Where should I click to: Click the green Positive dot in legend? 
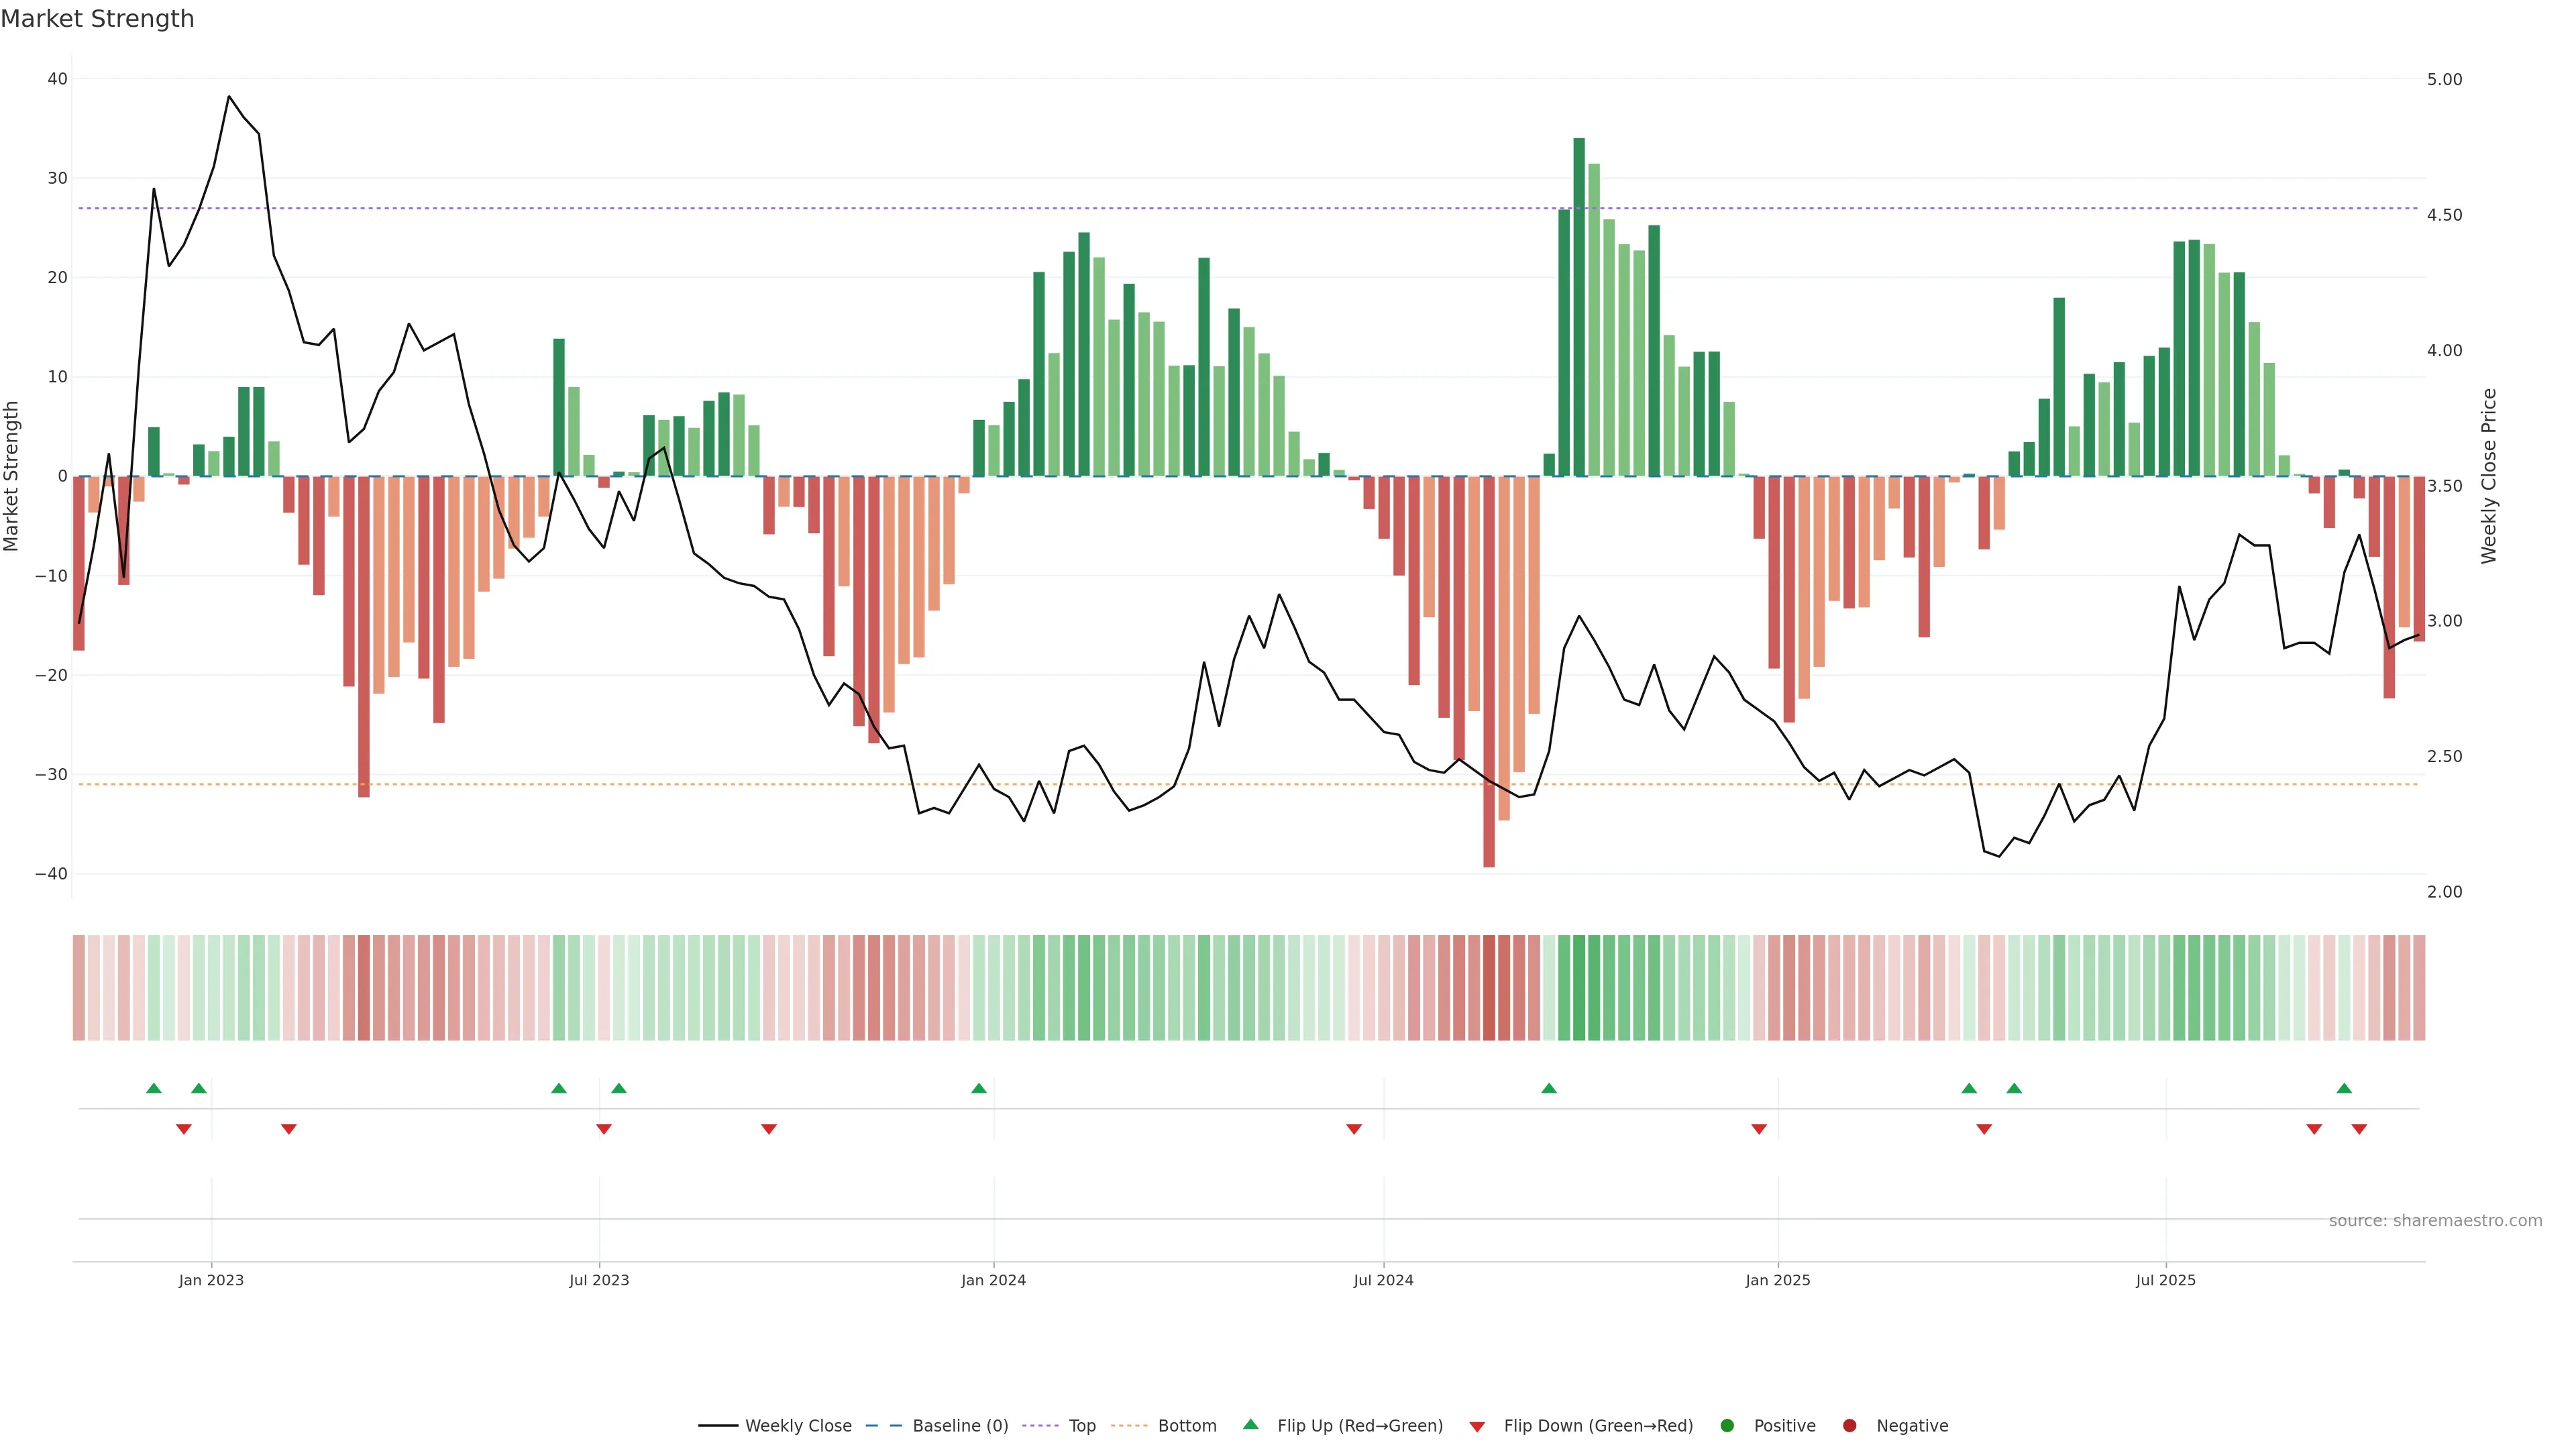point(1727,1425)
